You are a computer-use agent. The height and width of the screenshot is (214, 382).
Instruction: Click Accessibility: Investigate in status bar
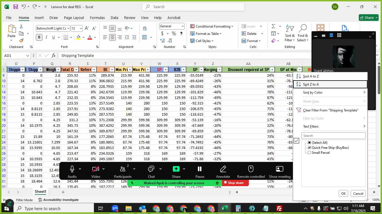58,200
